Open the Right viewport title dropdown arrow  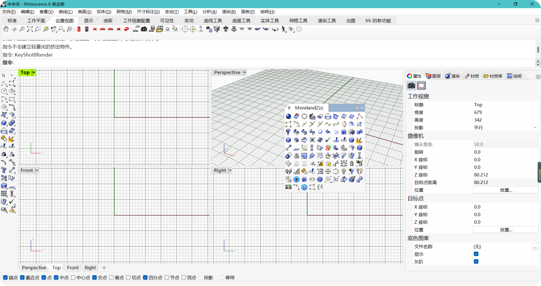click(230, 170)
